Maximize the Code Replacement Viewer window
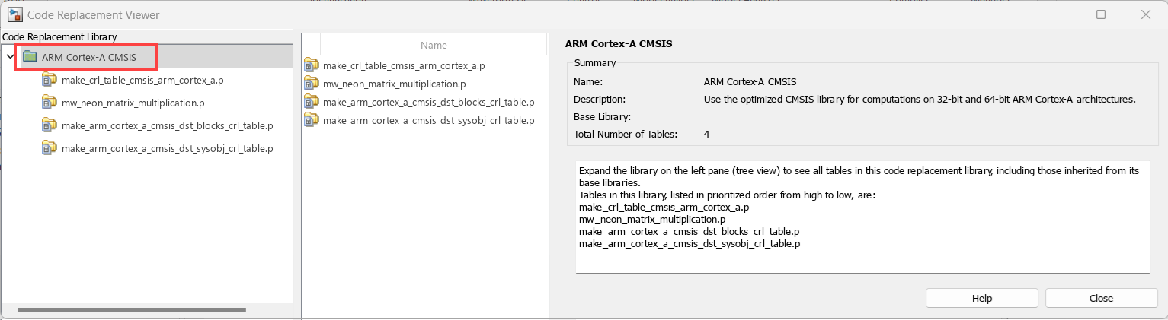Screen dimensions: 1168x320 coord(1101,14)
